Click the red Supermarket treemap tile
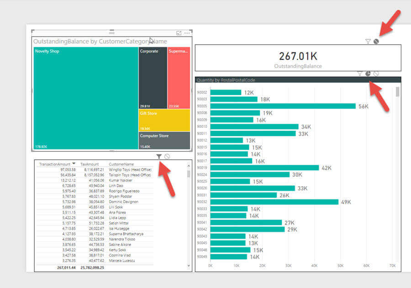The height and width of the screenshot is (288, 411). tap(179, 78)
